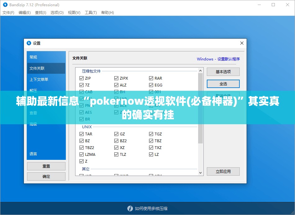The width and height of the screenshot is (295, 215).
Task: Click the Bandizip main window logo icon
Action: (5, 5)
